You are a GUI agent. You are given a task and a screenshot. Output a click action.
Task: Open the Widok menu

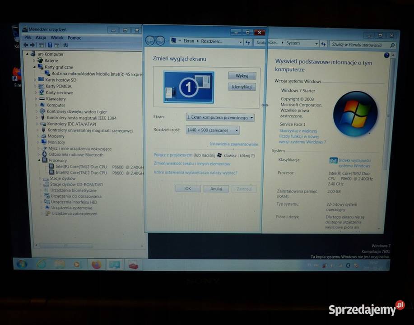pos(57,38)
